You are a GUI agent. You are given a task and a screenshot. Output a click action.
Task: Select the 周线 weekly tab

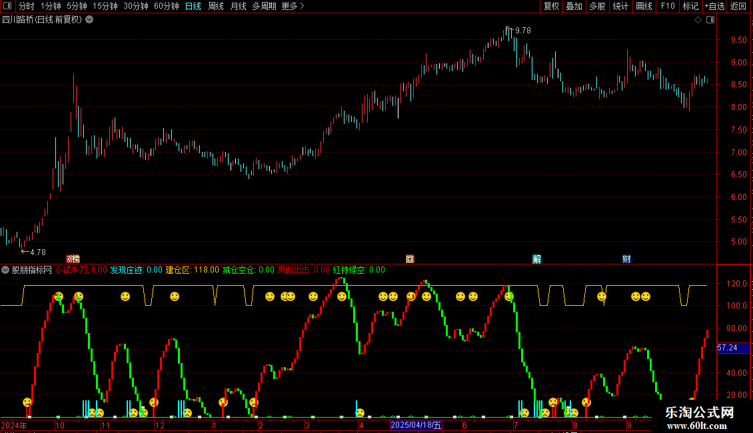pyautogui.click(x=216, y=6)
